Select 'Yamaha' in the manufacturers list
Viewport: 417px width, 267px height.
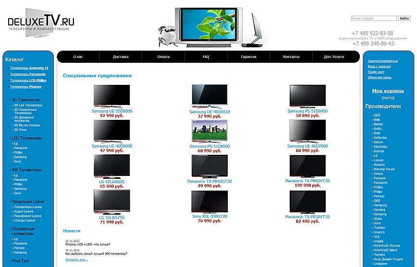click(380, 255)
